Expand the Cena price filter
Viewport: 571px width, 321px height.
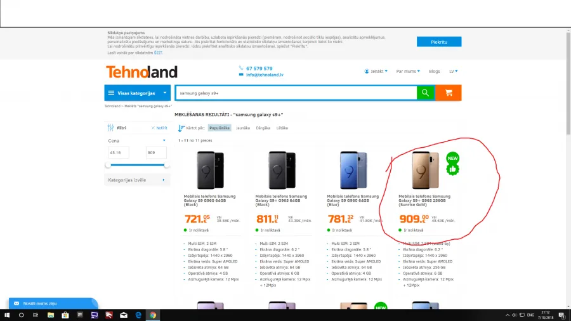tap(137, 140)
